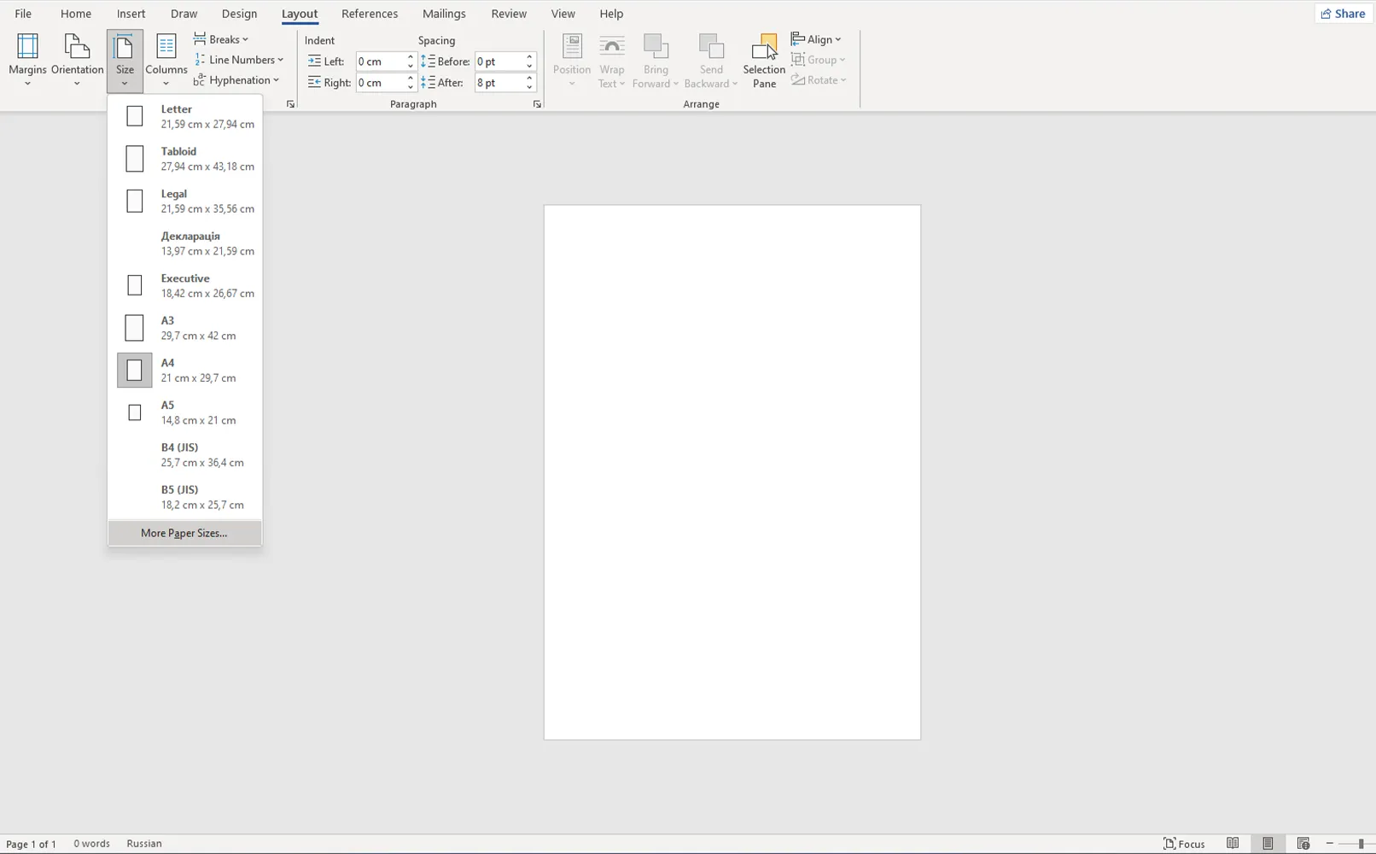
Task: Expand Bring Forward dropdown arrow
Action: point(675,84)
